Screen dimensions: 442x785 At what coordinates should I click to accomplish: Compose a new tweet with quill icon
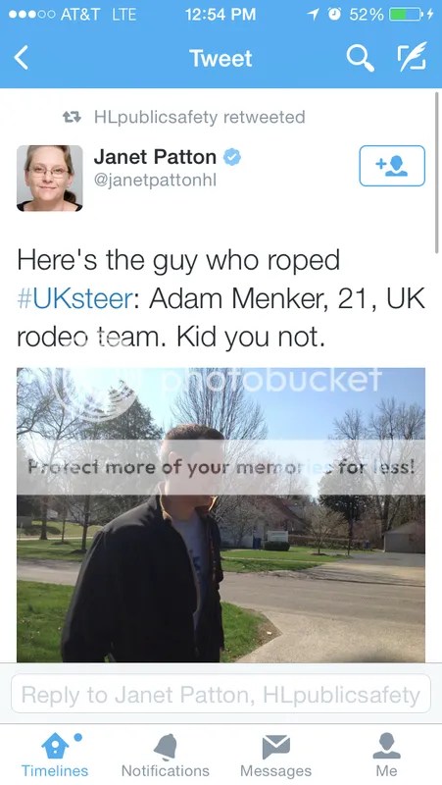412,56
